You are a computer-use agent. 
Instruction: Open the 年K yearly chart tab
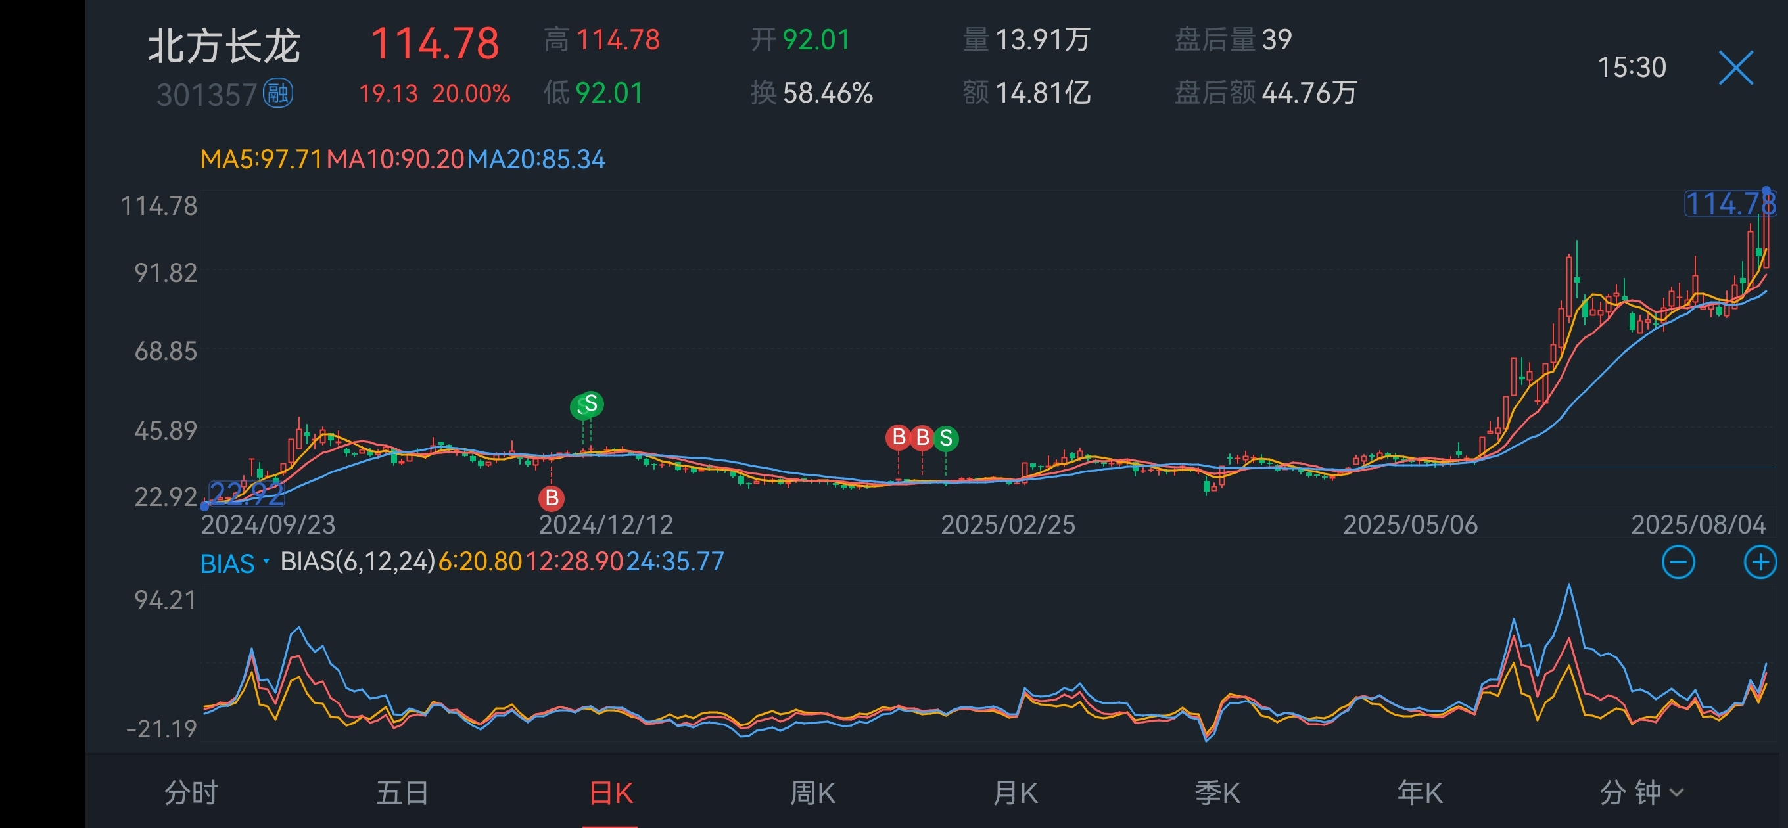pos(1419,792)
